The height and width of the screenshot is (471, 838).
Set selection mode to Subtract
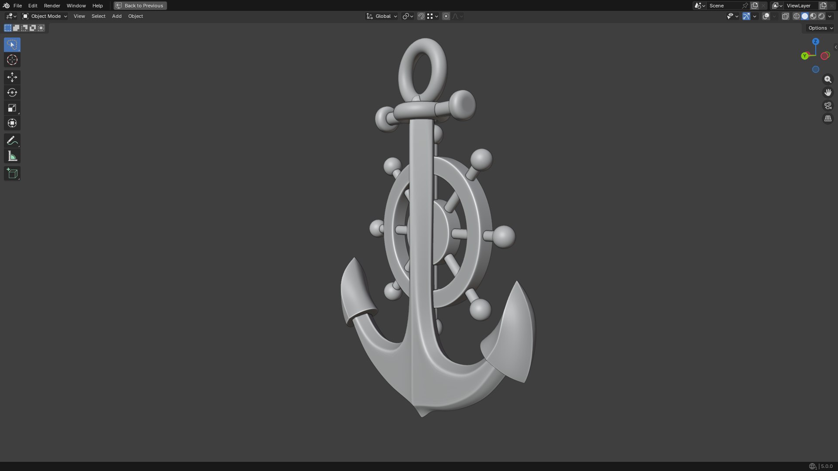coord(24,28)
